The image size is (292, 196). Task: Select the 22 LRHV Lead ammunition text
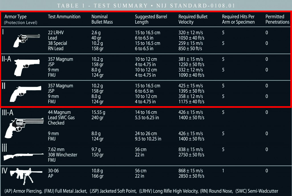[x=56, y=35]
